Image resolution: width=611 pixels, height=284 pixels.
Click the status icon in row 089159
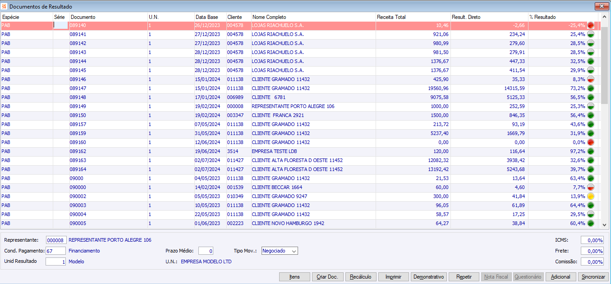(x=591, y=133)
